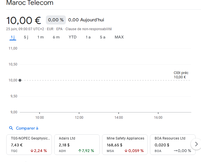Choose the 1 a time range
The height and width of the screenshot is (162, 201).
(x=88, y=37)
